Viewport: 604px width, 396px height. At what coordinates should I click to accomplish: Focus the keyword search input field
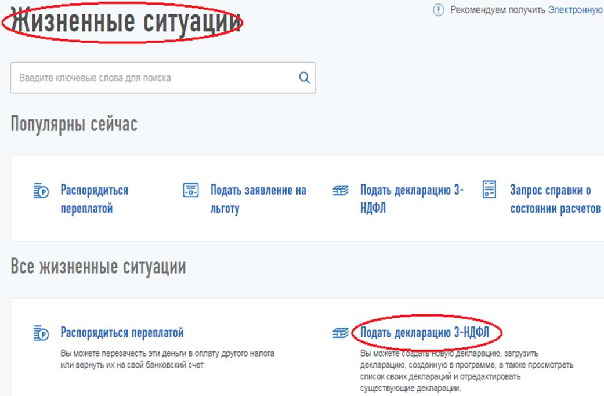(x=163, y=78)
